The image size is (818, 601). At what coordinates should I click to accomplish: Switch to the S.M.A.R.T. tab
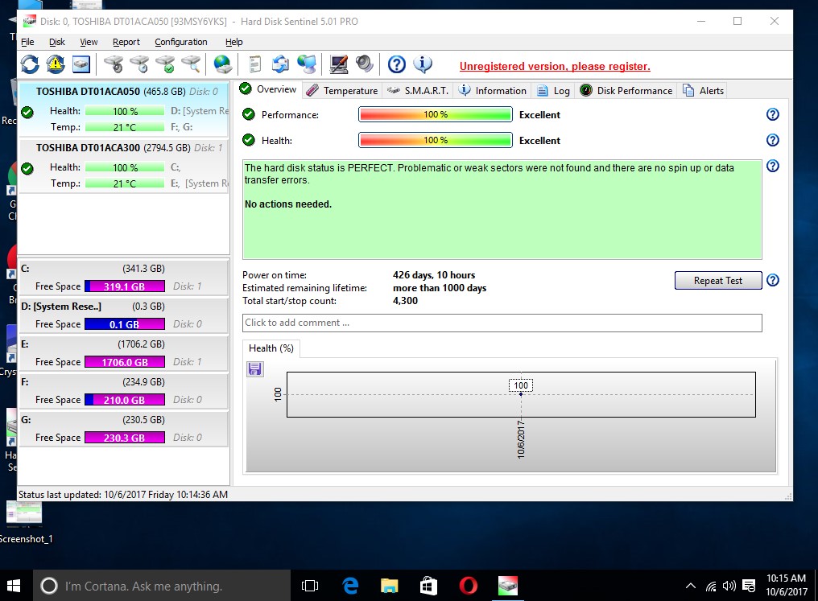[418, 91]
